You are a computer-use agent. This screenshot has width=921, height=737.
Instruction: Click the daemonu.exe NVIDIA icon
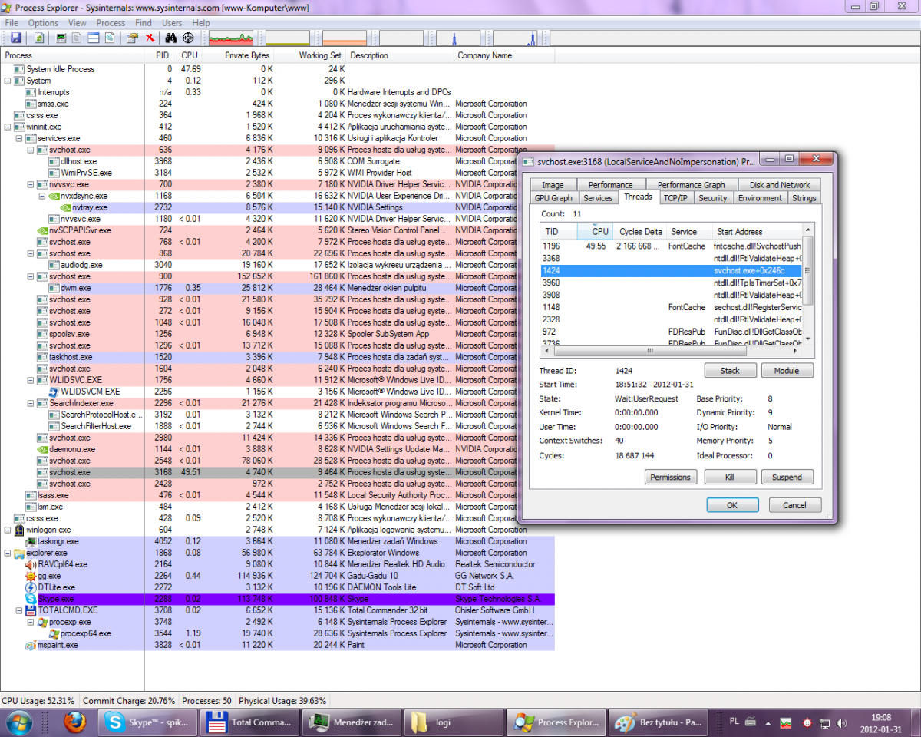point(43,449)
